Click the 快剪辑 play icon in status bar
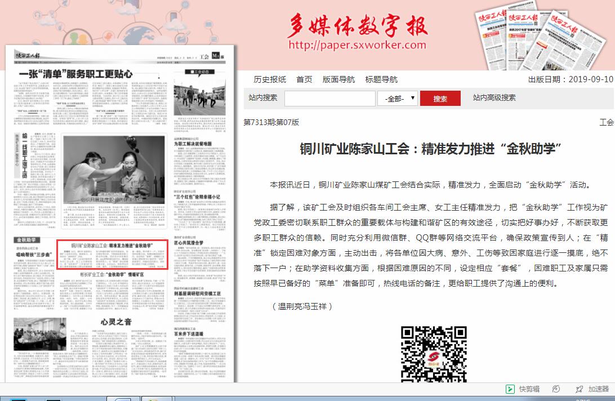Screen dimensions: 615x401 510,389
